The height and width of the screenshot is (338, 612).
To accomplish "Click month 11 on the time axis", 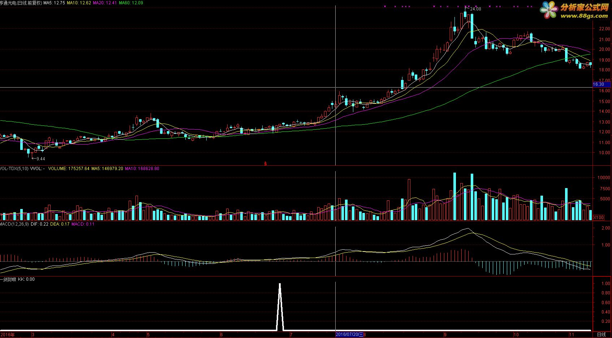I will tap(572, 335).
